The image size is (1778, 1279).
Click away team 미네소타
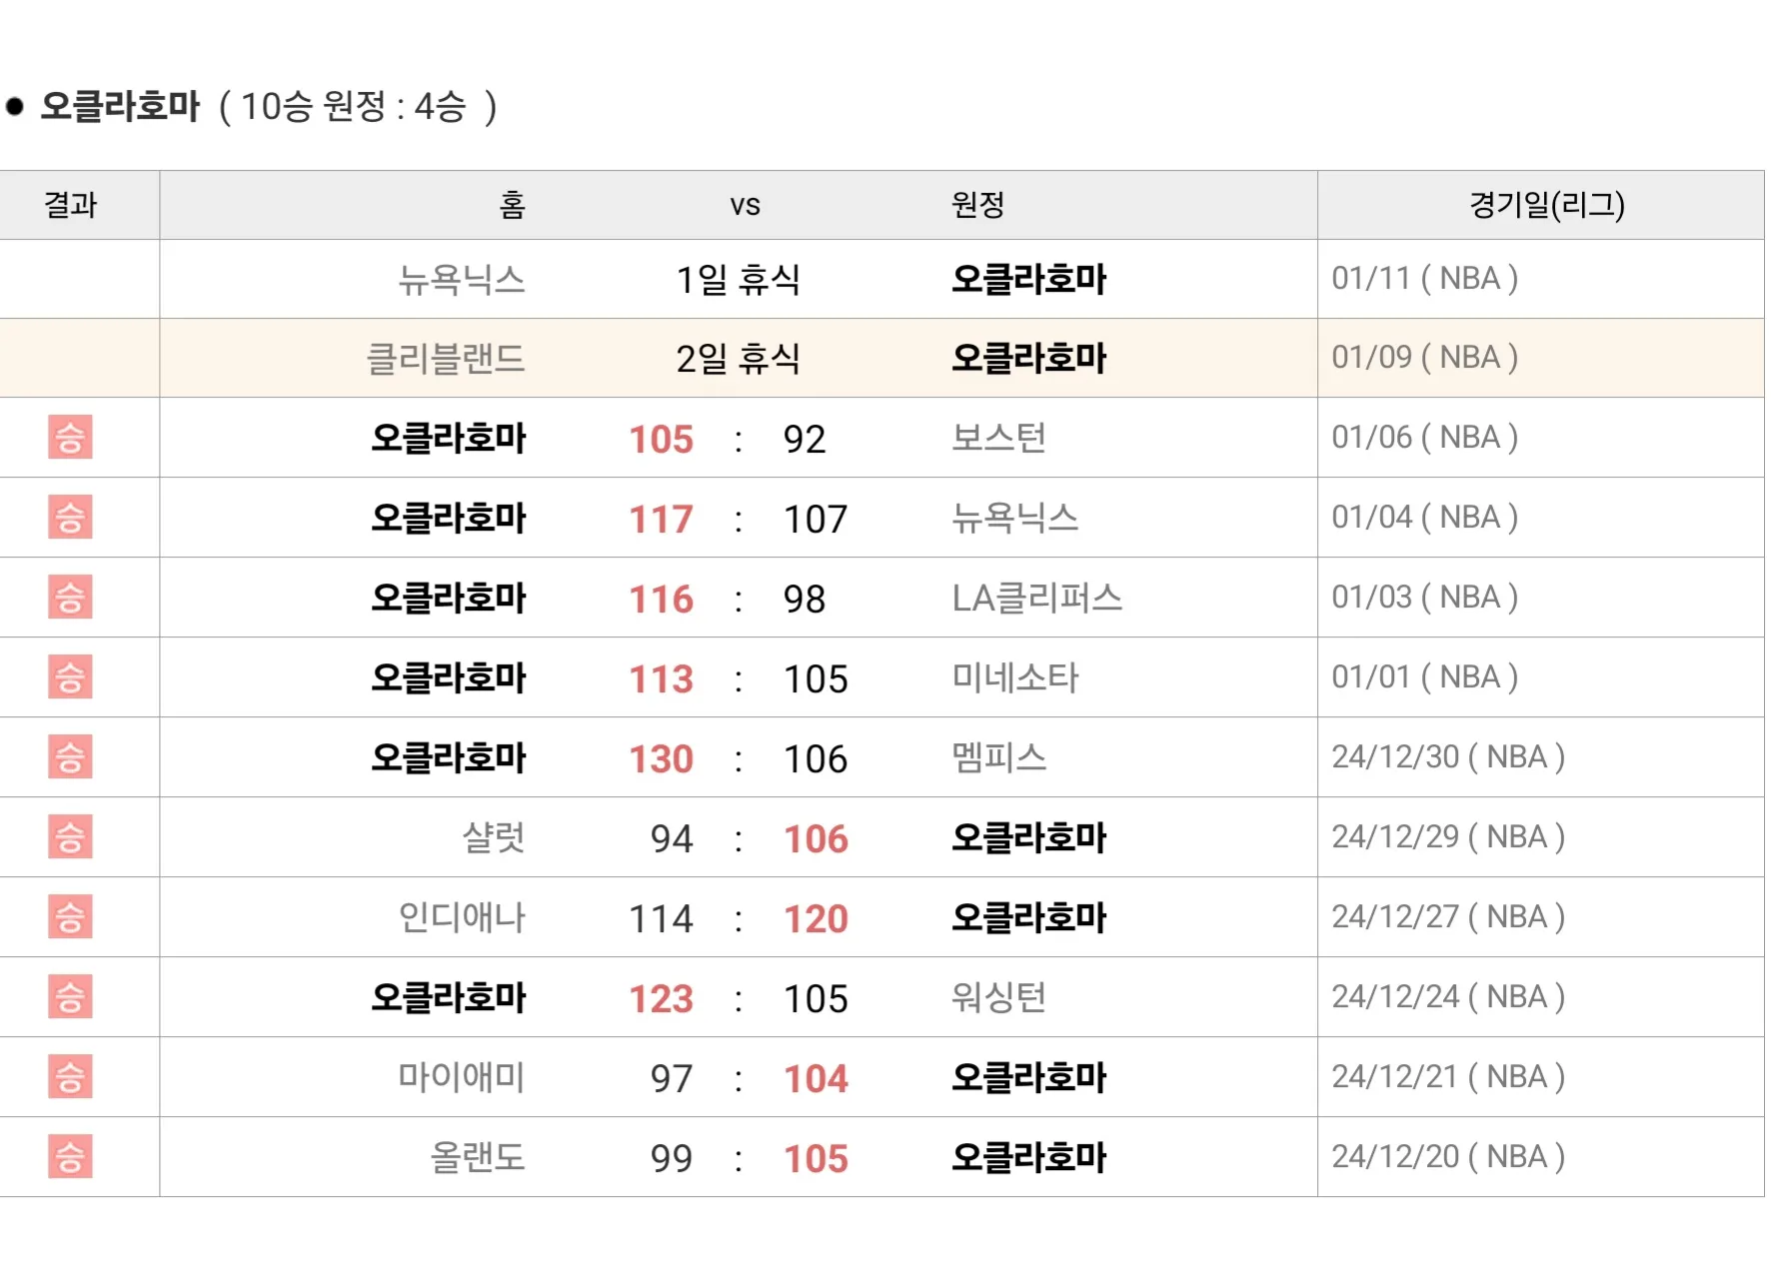[1014, 677]
